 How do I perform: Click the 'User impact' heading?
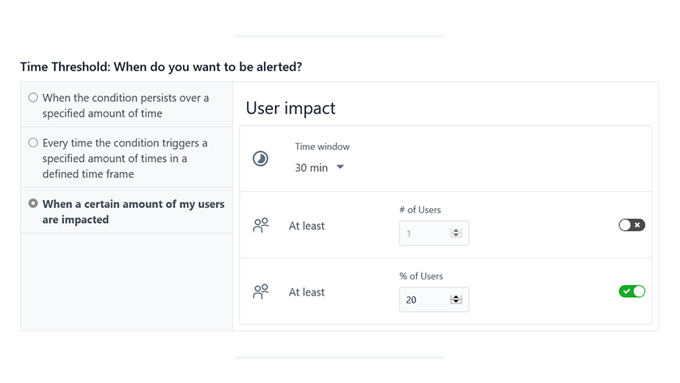pos(291,109)
